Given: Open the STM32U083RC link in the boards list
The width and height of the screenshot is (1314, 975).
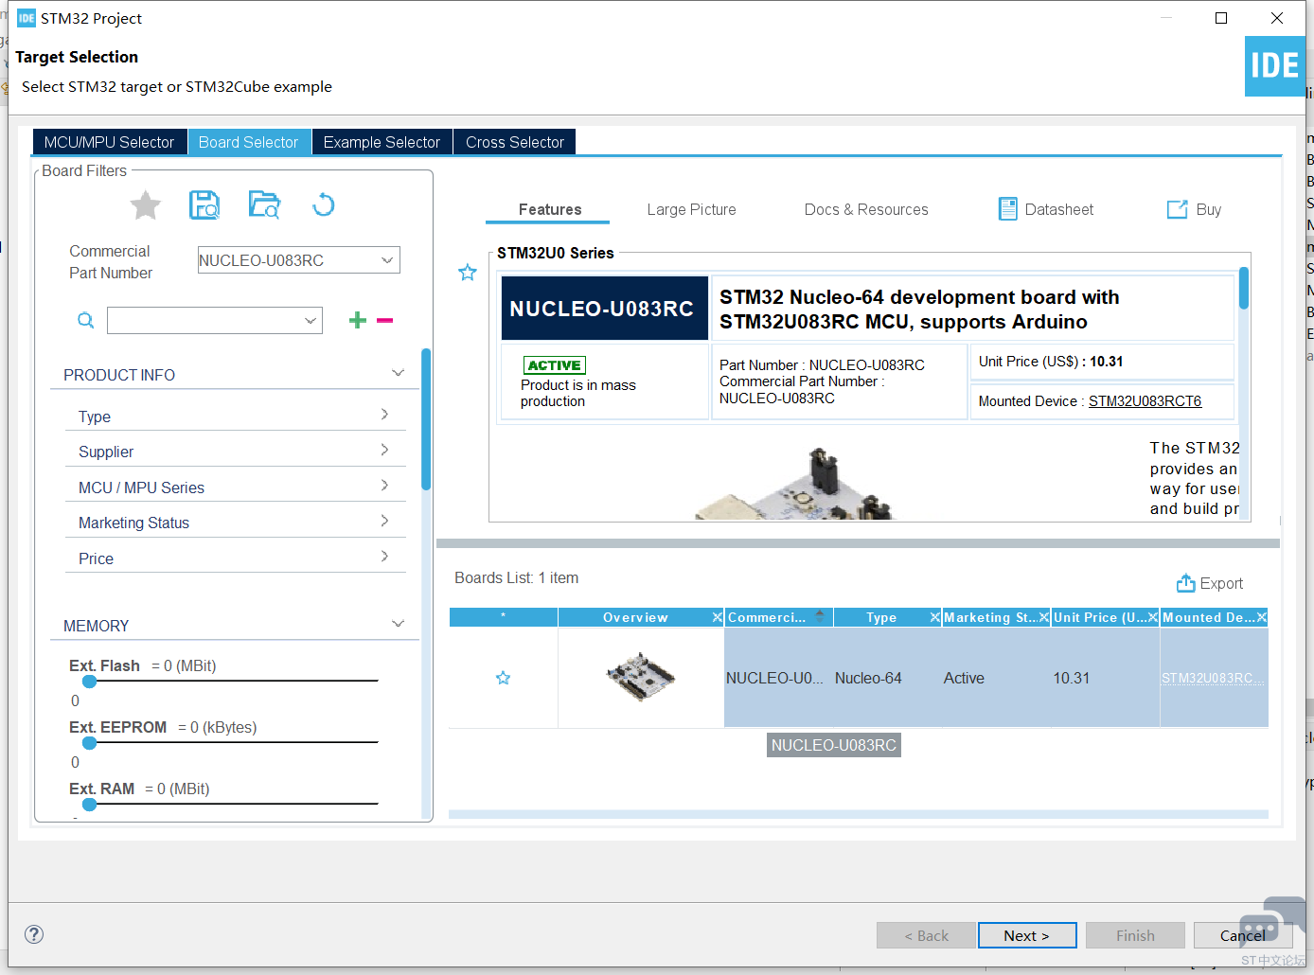Looking at the screenshot, I should pyautogui.click(x=1213, y=678).
